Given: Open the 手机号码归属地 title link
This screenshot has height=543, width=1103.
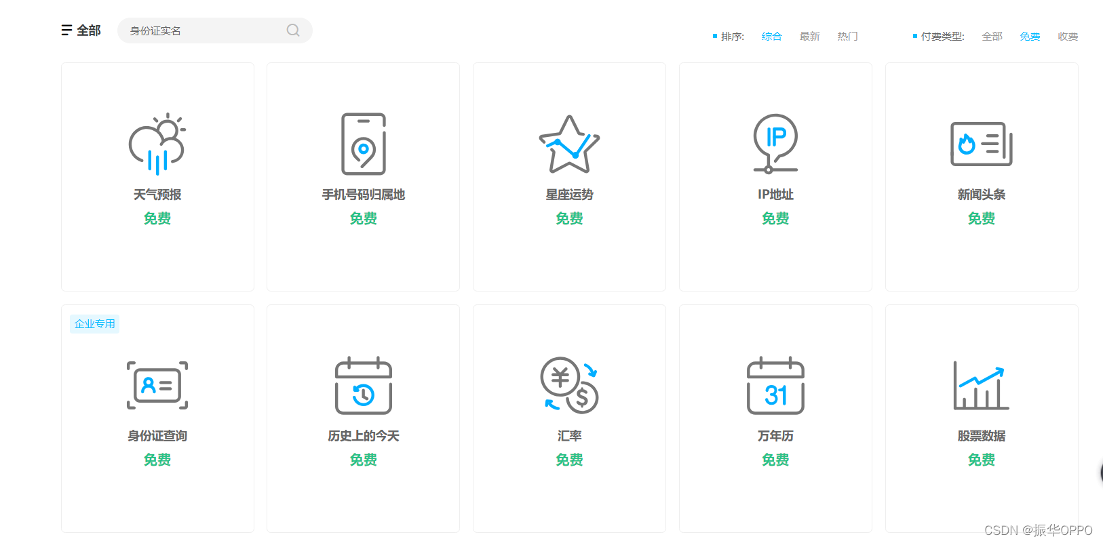Looking at the screenshot, I should (x=364, y=195).
